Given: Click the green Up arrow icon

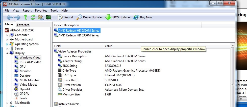Looking at the screenshot, I should (x=25, y=17).
